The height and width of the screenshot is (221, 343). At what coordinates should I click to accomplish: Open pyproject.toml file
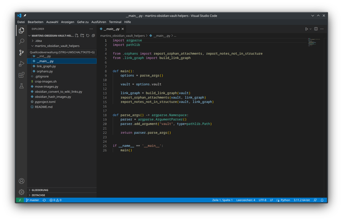[62, 102]
